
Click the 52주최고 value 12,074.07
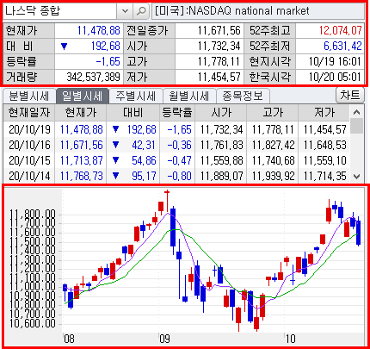point(341,30)
